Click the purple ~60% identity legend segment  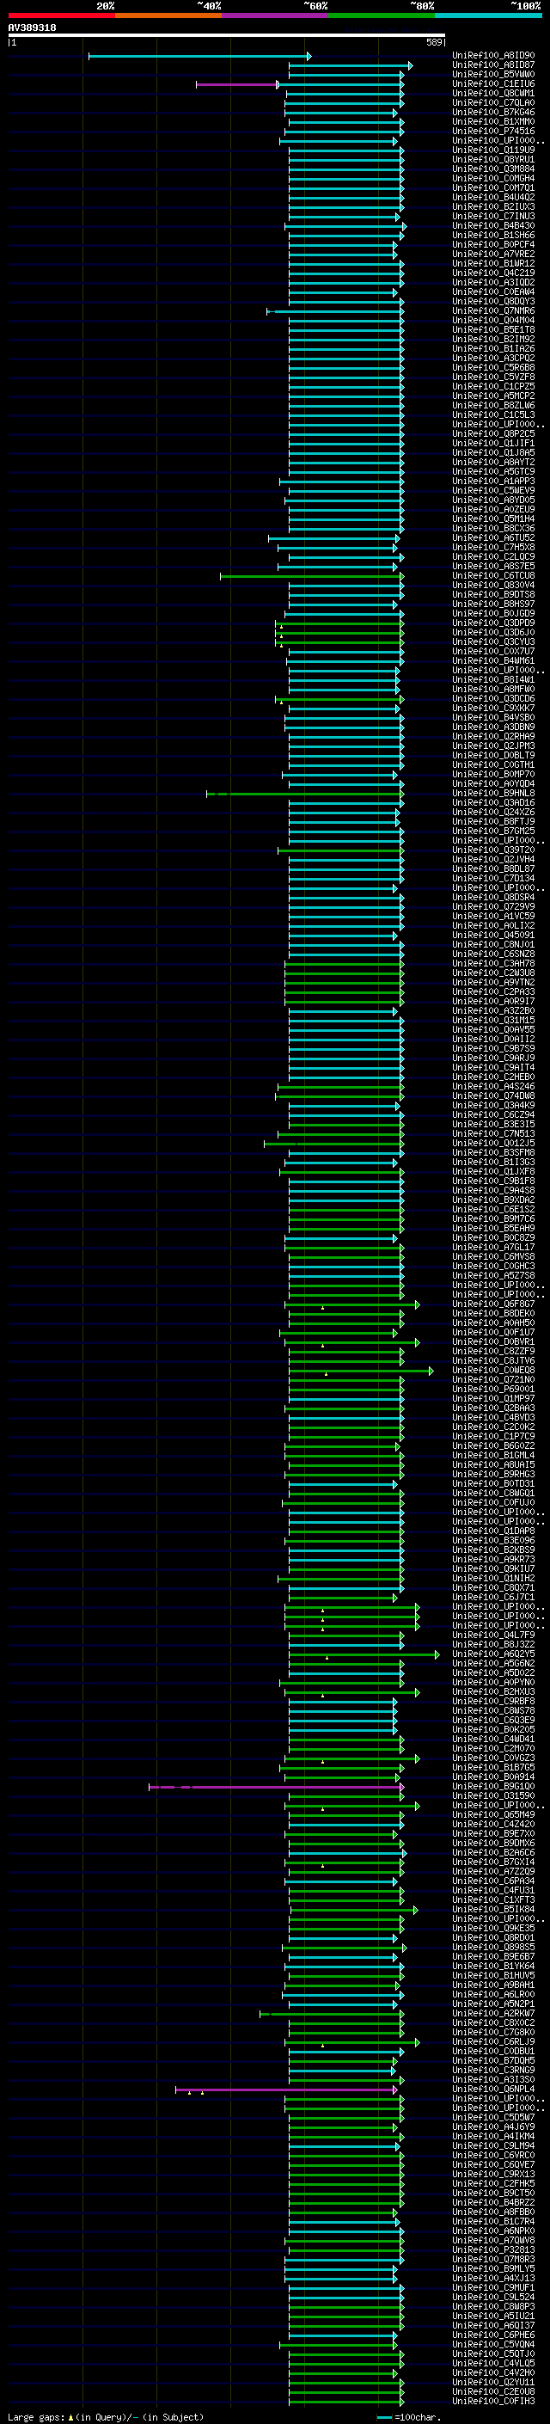coord(274,15)
